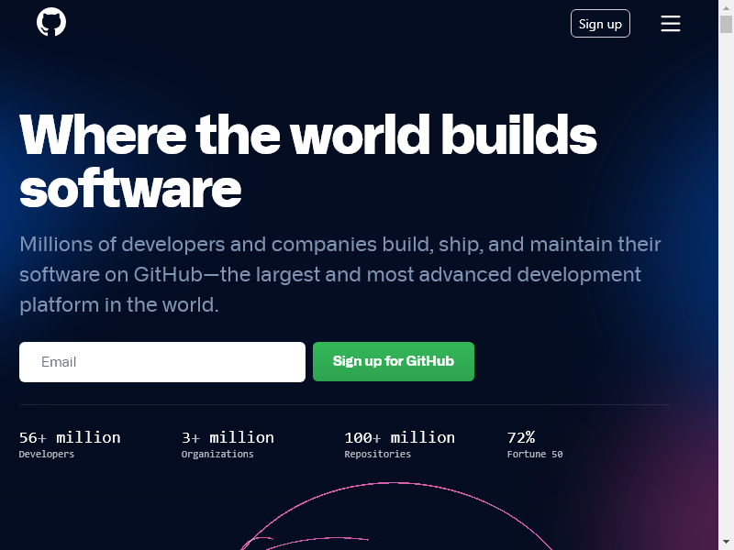Click the 'Millions of developers and companies' paragraph
The height and width of the screenshot is (550, 734).
(339, 274)
